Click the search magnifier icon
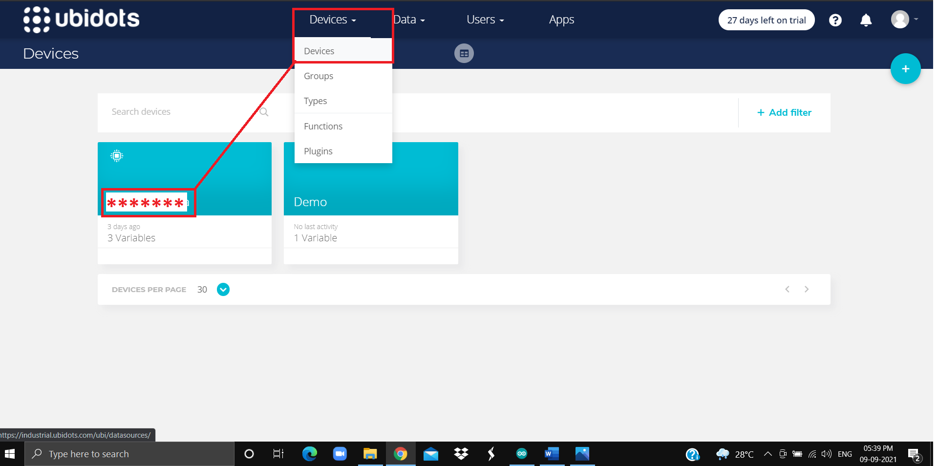 click(264, 112)
